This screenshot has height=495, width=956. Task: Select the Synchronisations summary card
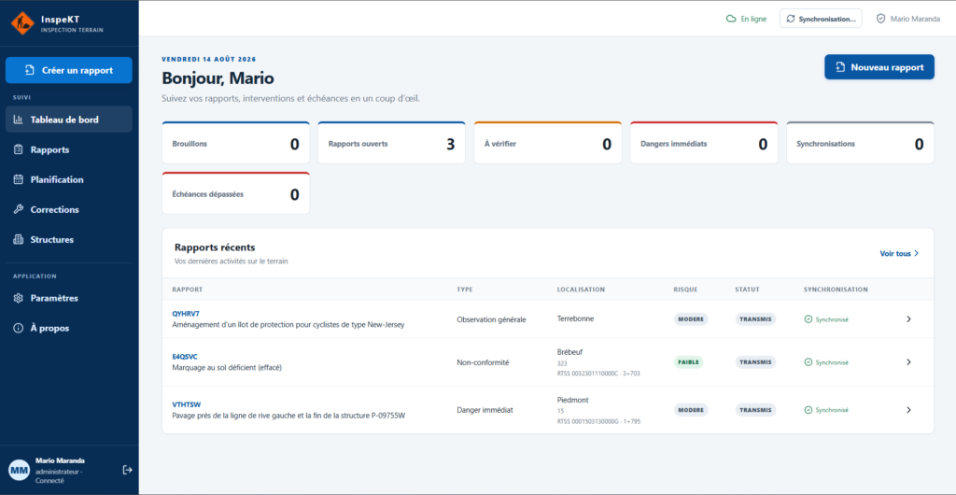point(860,143)
